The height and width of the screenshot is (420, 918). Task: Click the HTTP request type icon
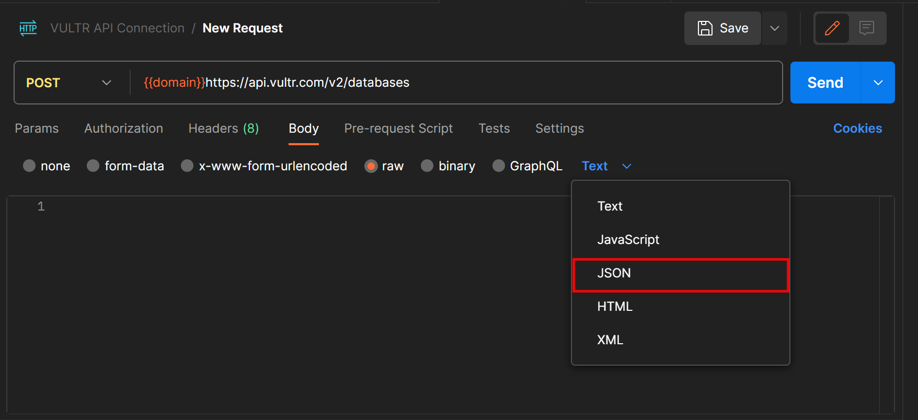28,28
